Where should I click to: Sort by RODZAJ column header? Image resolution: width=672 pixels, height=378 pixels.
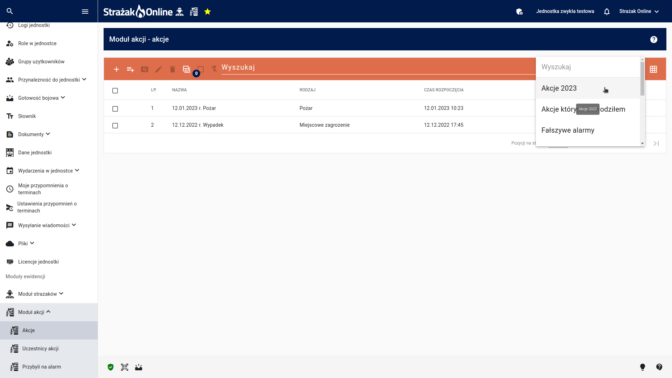point(307,90)
